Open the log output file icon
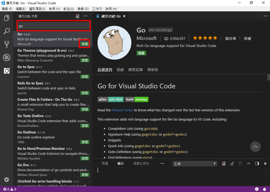270x192 pixels. tap(240, 163)
